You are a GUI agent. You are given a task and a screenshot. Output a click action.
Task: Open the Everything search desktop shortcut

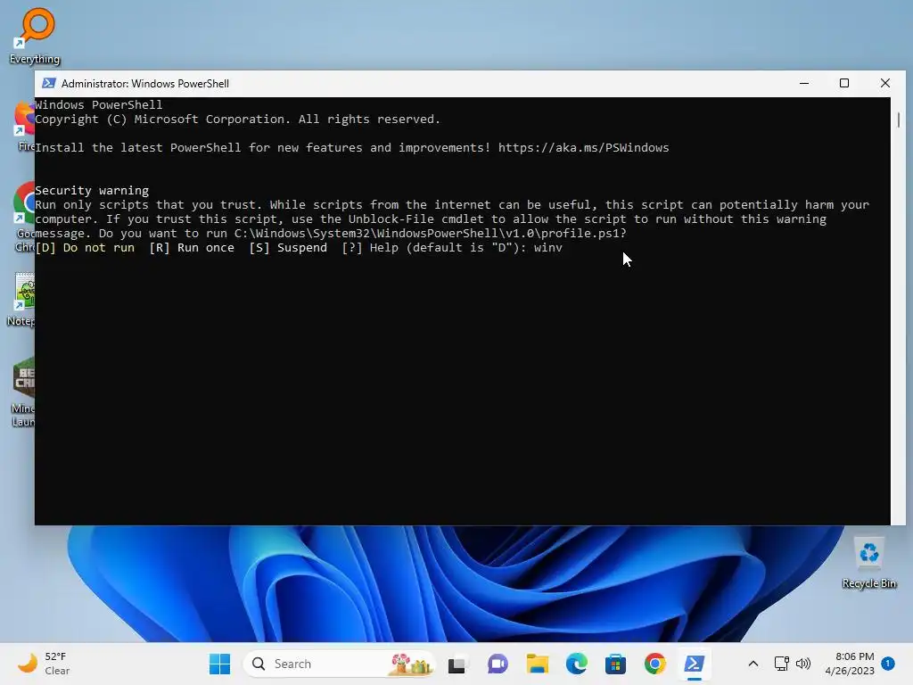[35, 35]
